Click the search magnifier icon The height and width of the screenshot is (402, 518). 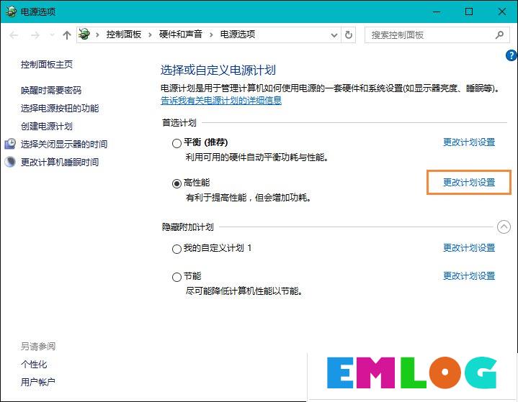499,35
